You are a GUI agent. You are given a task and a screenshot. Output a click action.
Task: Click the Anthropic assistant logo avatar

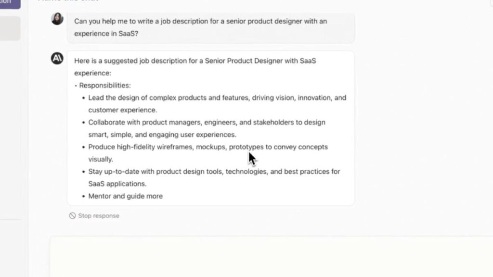pos(57,59)
